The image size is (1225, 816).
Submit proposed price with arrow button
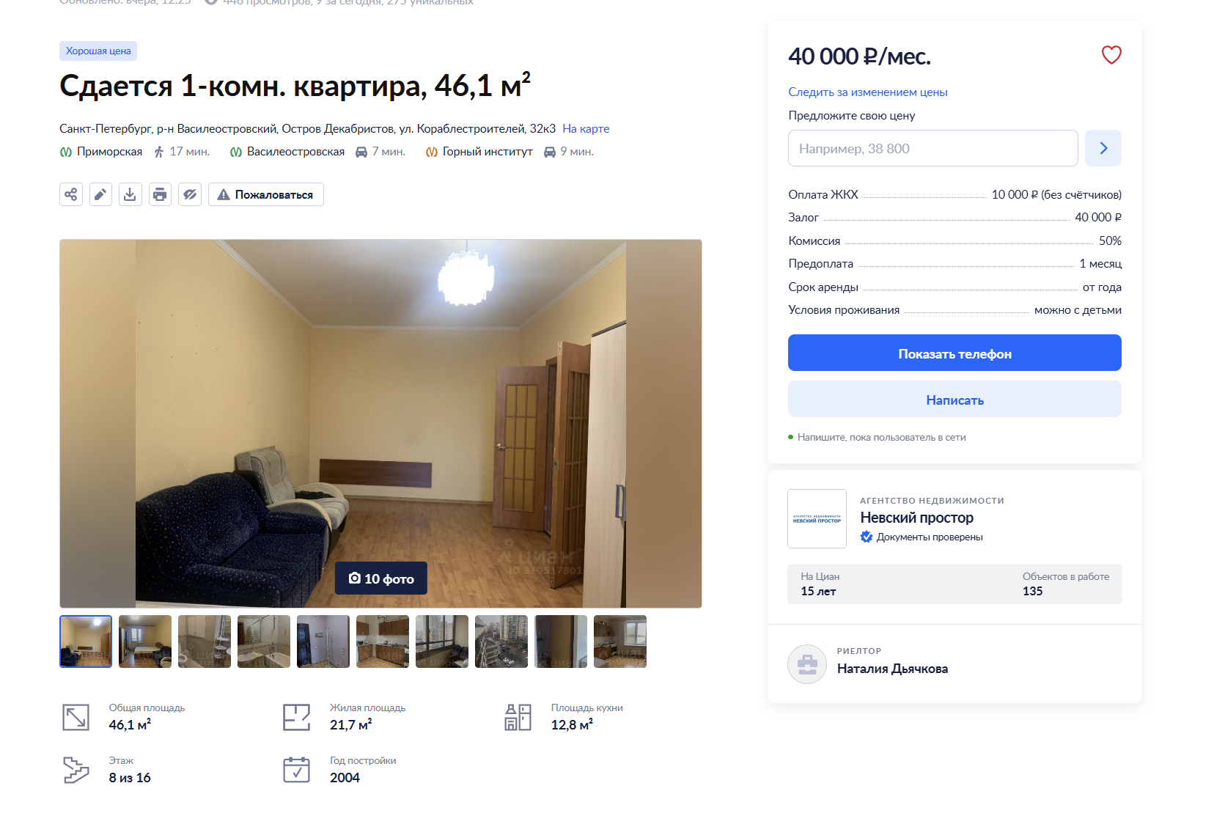point(1103,148)
